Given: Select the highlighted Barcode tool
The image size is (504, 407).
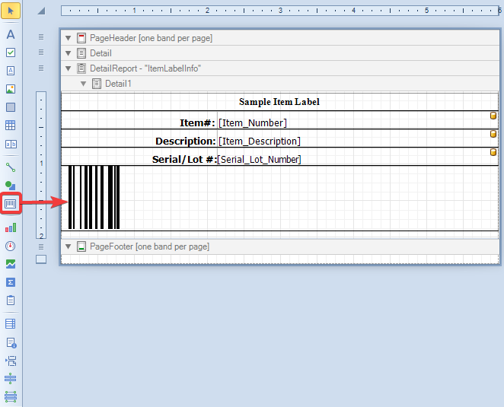Looking at the screenshot, I should pyautogui.click(x=11, y=204).
